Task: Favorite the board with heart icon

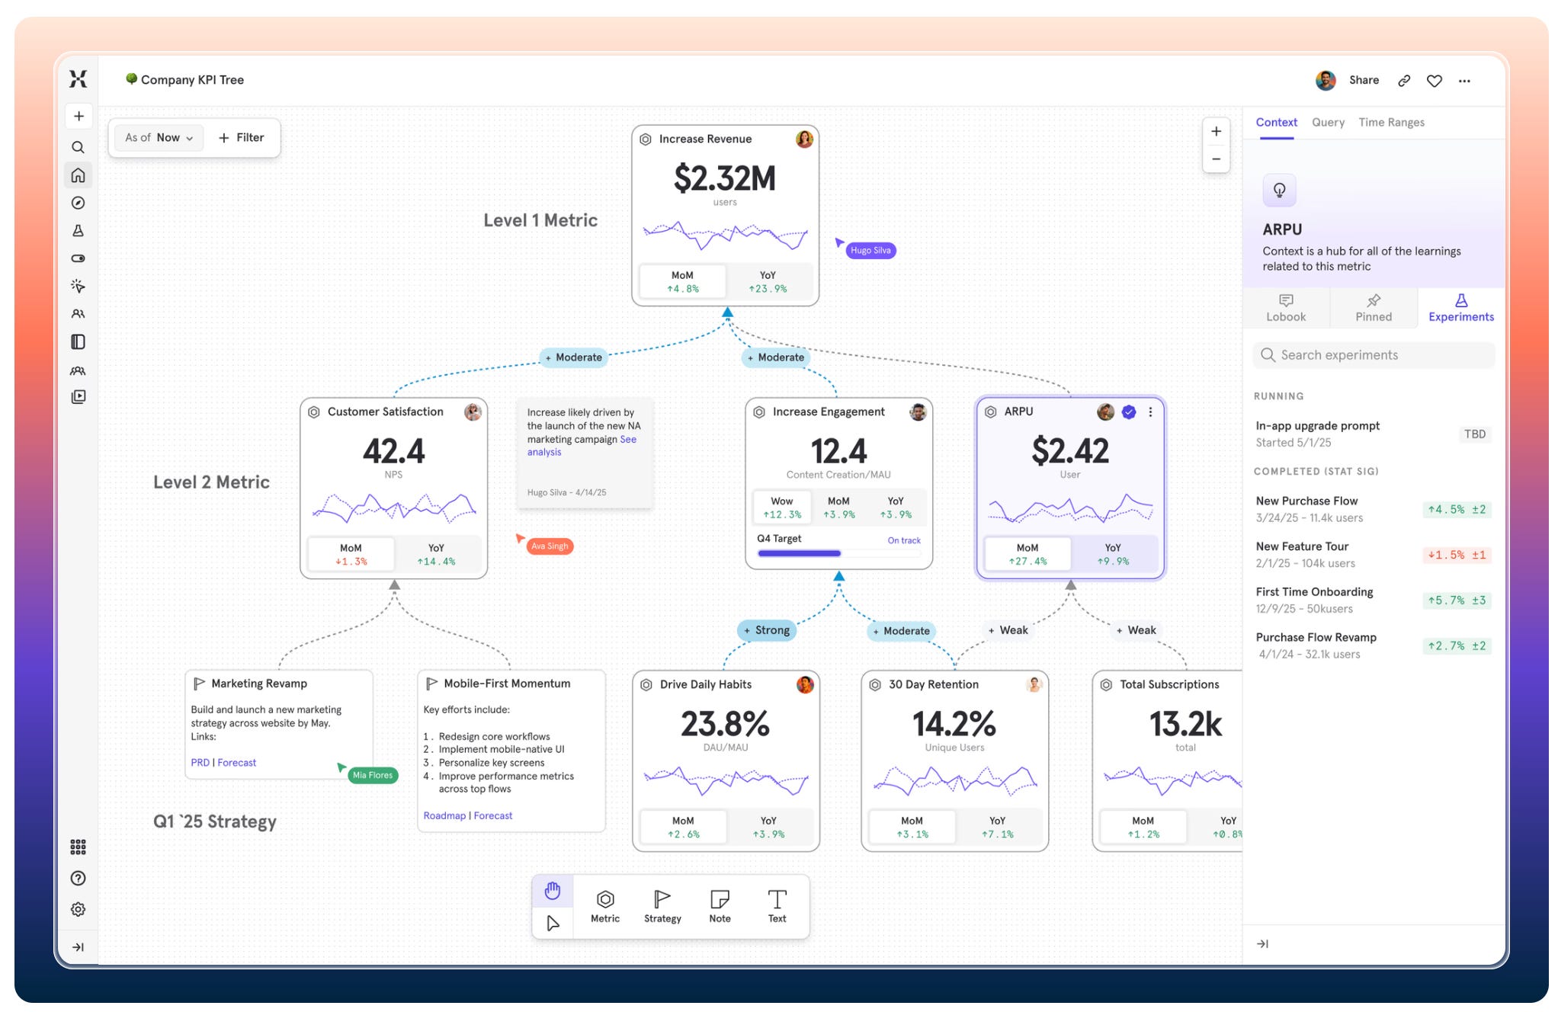Action: [x=1434, y=81]
